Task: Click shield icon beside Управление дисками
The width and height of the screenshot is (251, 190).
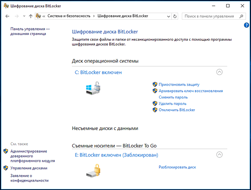Action: point(6,168)
